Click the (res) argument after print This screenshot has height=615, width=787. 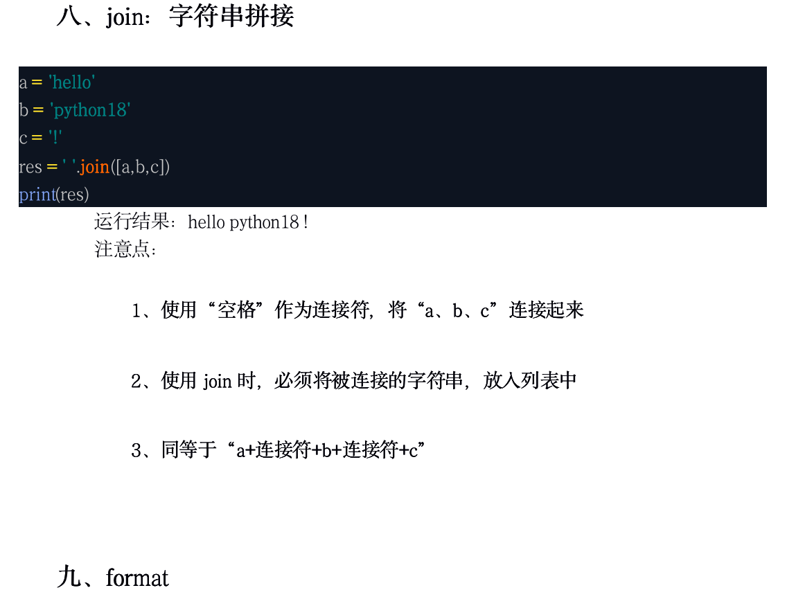pyautogui.click(x=73, y=195)
